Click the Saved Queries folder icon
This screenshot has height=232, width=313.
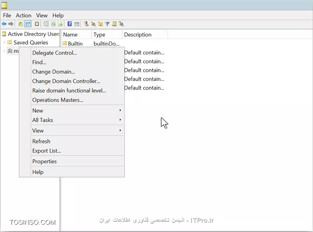point(9,42)
